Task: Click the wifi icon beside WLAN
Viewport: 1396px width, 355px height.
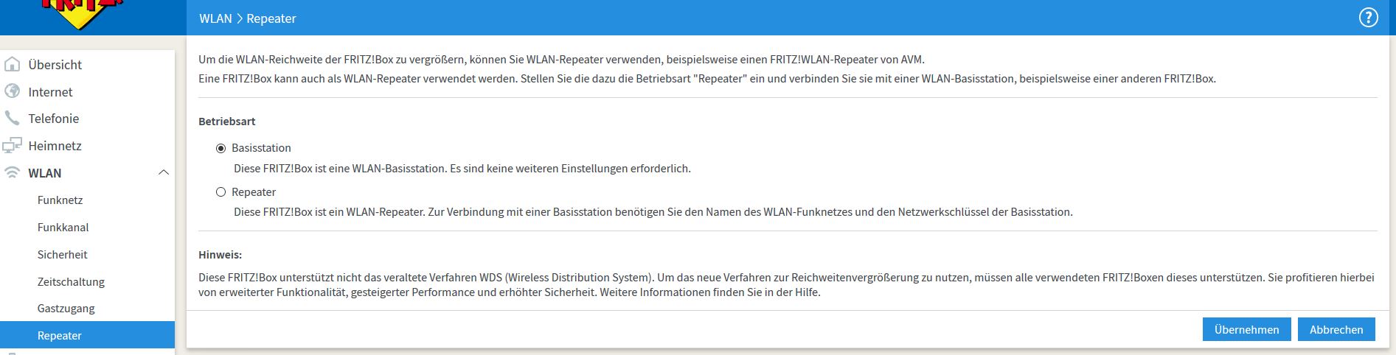Action: pyautogui.click(x=12, y=172)
